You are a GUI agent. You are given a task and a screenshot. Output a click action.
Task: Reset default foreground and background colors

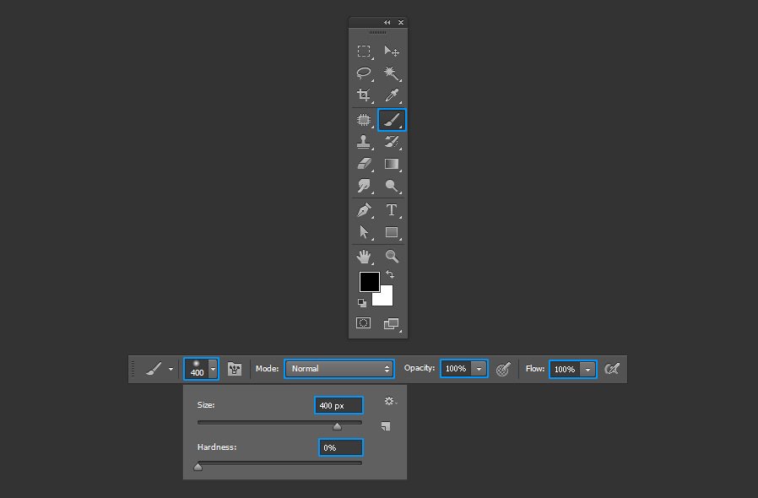click(x=361, y=303)
